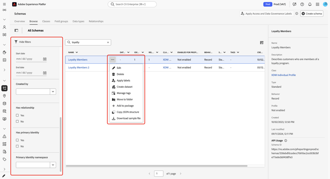The image size is (330, 179).
Task: Click the horizontal table scrollbar
Action: (157, 166)
